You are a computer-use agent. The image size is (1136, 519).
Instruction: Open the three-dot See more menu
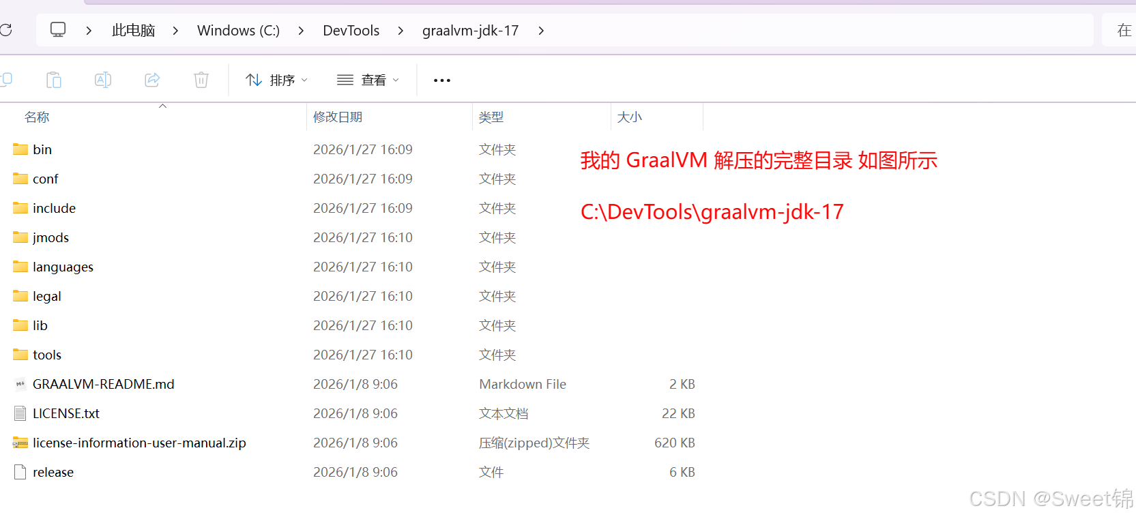tap(442, 80)
